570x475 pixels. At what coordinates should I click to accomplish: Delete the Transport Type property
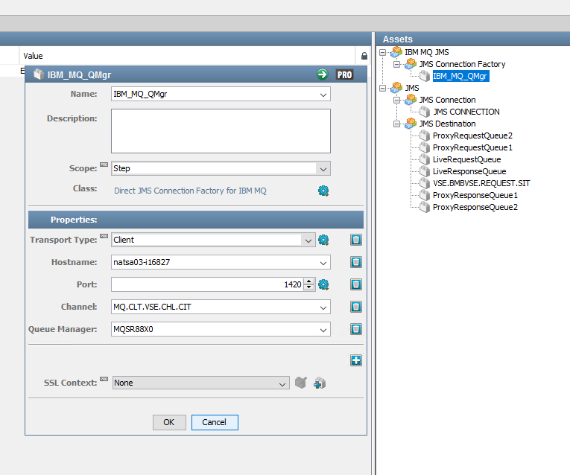(356, 240)
